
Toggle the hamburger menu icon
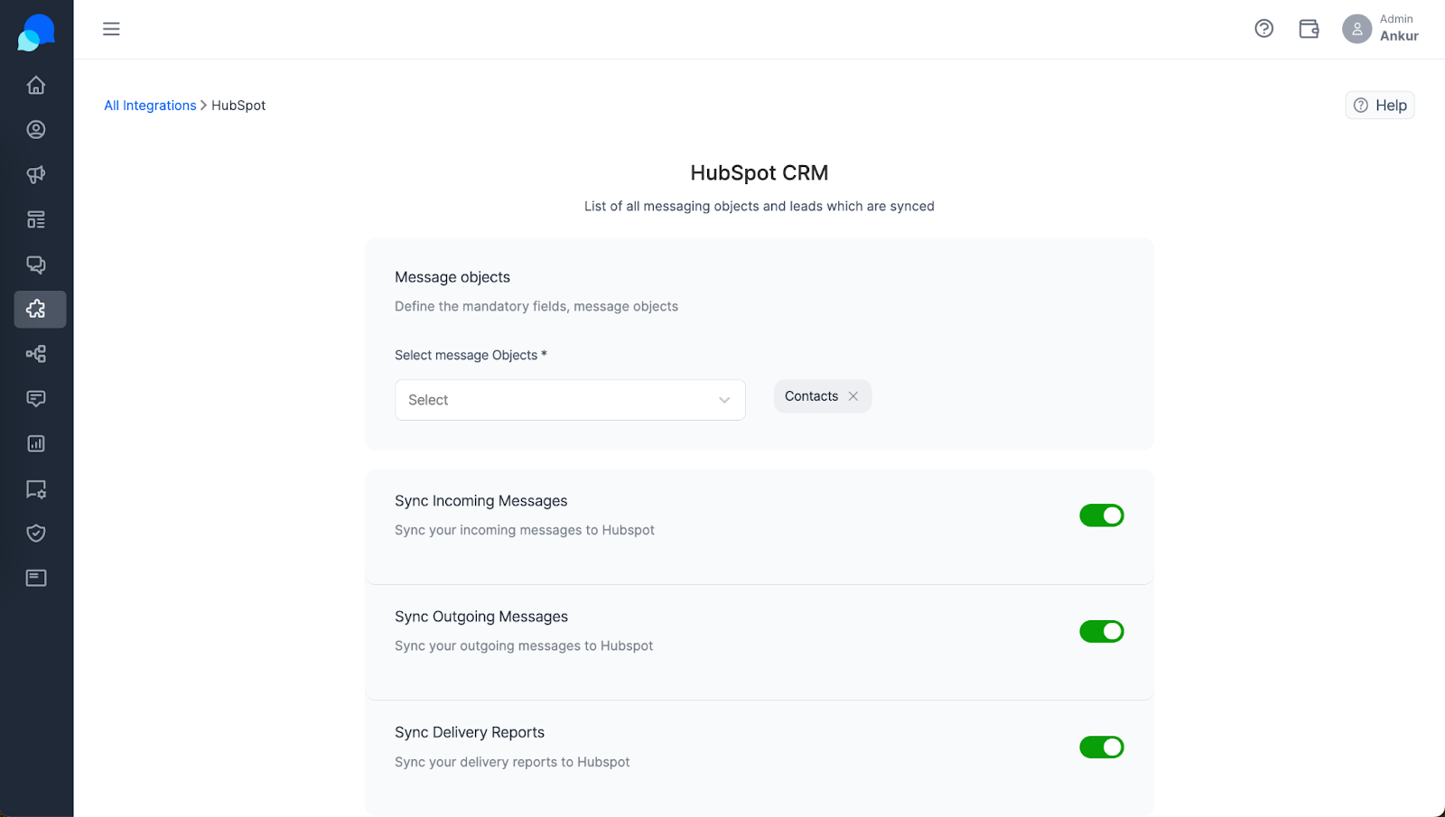111,29
